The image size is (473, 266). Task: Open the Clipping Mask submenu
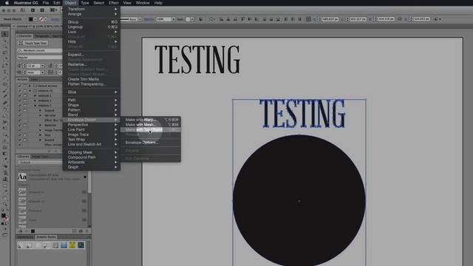point(92,152)
